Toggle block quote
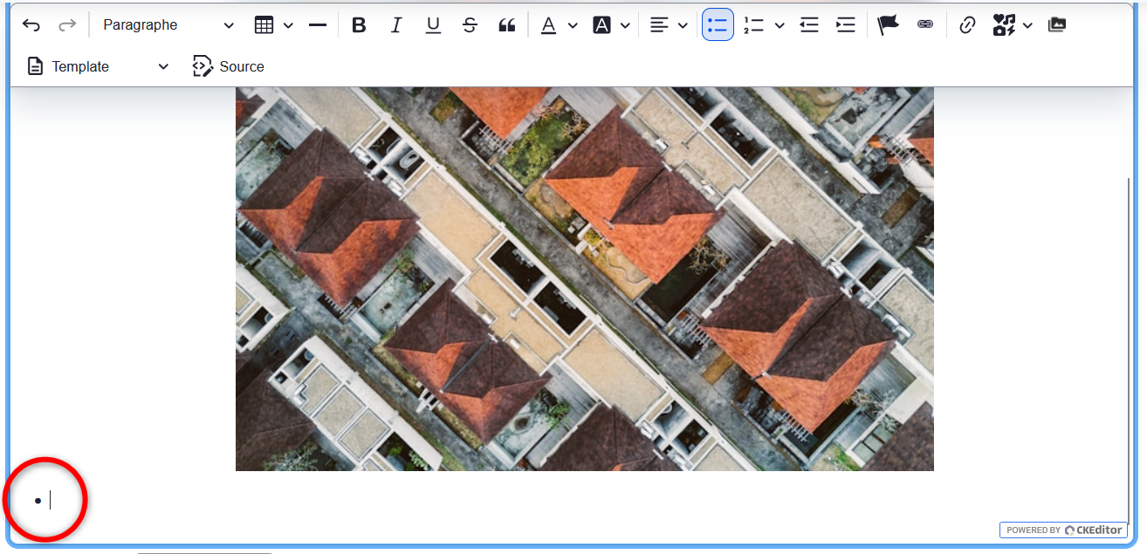This screenshot has width=1147, height=554. tap(506, 25)
